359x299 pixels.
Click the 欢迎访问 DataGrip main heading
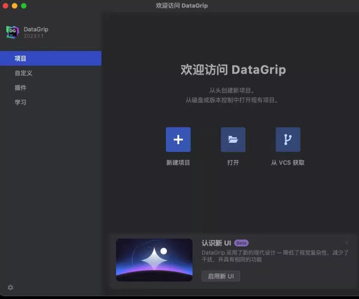coord(233,70)
